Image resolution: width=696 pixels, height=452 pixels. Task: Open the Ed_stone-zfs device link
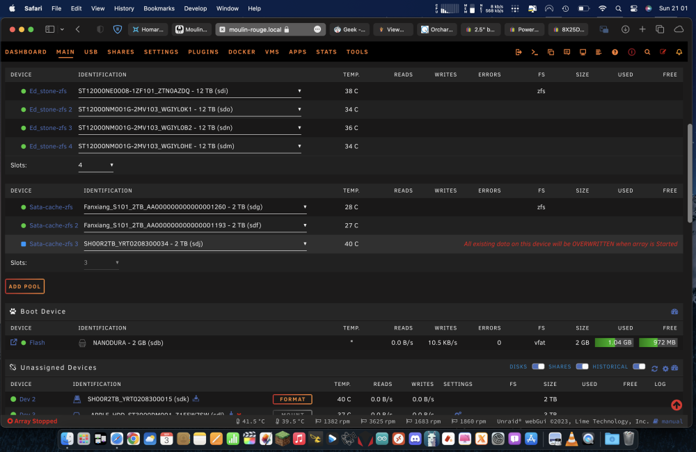coord(48,91)
